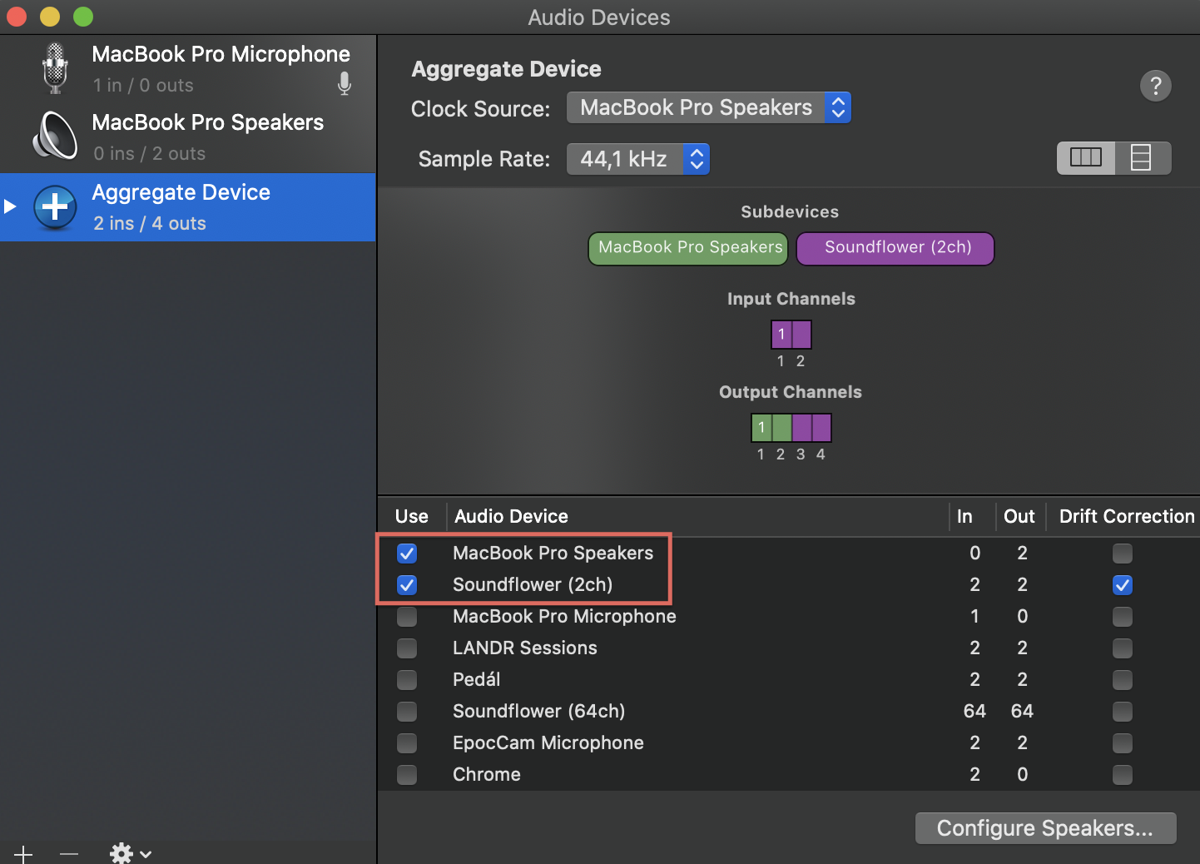Click the Aggregate Device plus icon
1200x864 pixels.
(55, 206)
